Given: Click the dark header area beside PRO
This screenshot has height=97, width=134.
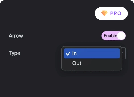Looking at the screenshot, I should point(47,13).
